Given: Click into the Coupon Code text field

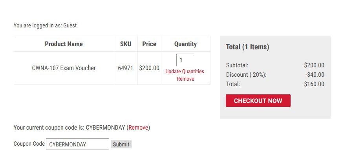Looking at the screenshot, I should [x=77, y=144].
